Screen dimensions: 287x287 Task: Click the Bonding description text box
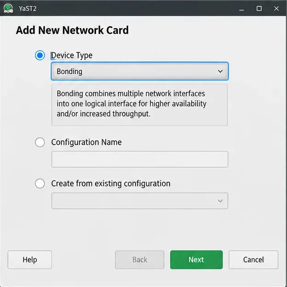(139, 105)
